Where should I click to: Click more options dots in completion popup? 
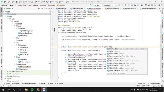pos(146,73)
